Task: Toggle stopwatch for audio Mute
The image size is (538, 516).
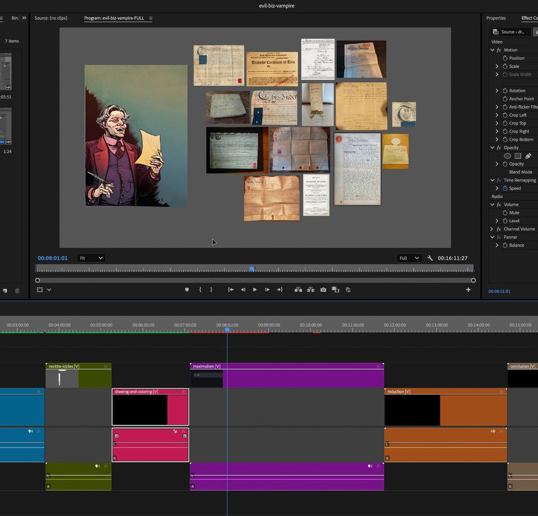Action: (505, 213)
